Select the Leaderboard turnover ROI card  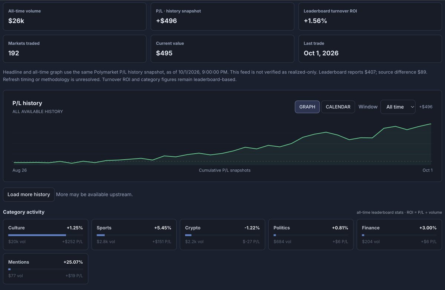pos(370,16)
